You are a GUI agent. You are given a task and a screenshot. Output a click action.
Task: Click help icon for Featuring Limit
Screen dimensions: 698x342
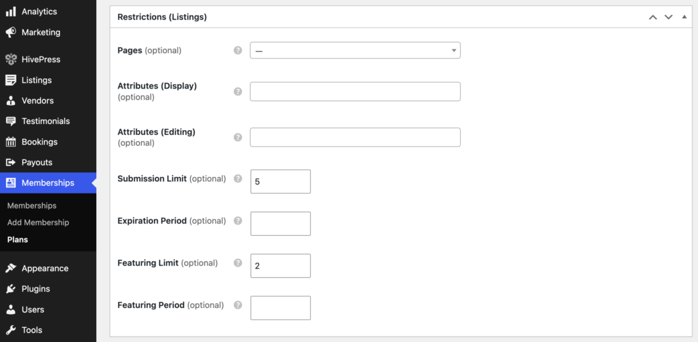(238, 263)
